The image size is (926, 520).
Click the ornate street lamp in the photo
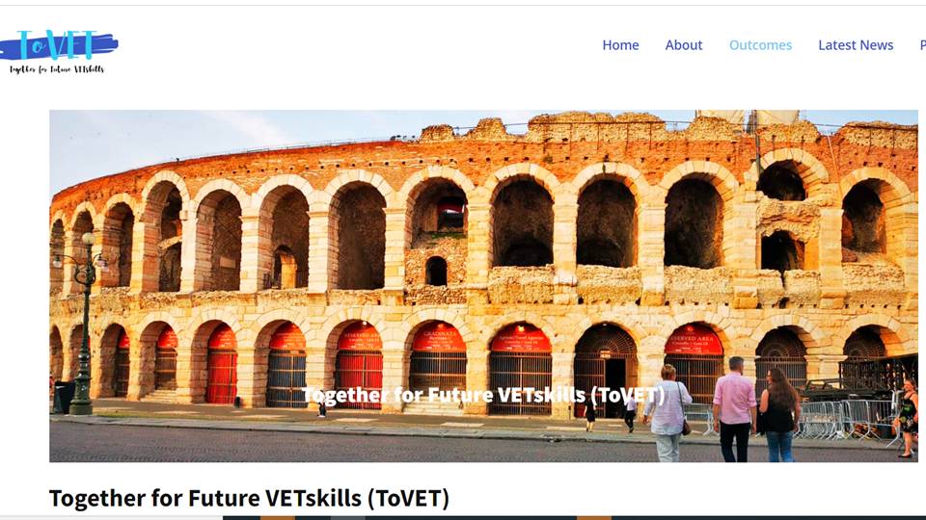82,324
